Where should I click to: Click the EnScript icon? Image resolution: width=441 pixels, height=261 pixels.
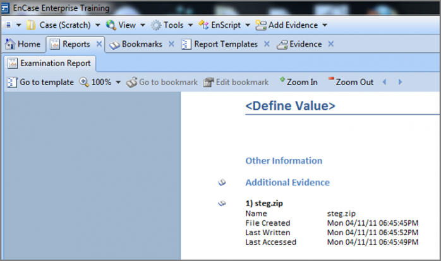point(203,25)
